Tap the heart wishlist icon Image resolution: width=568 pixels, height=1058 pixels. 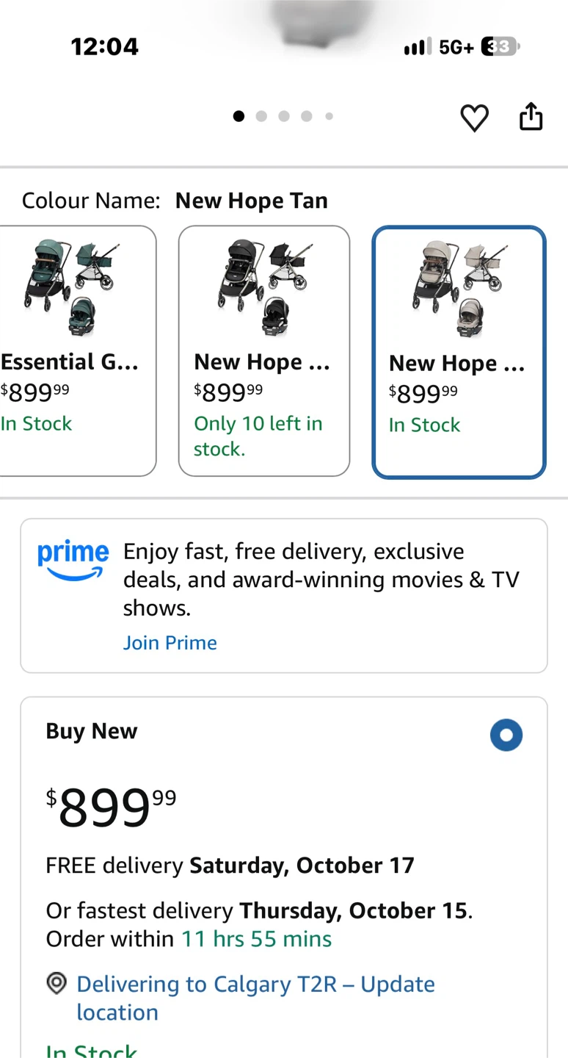[475, 118]
